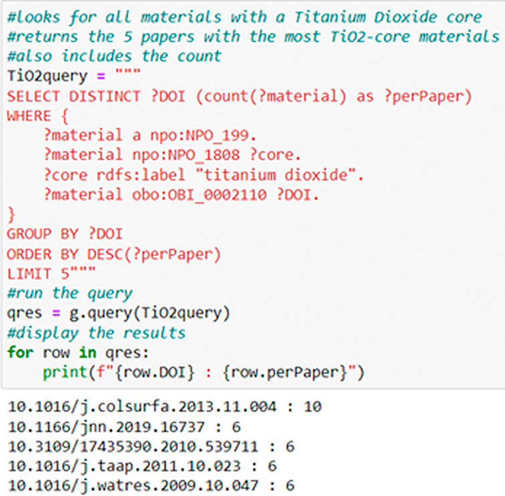Screen dimensions: 505x496
Task: Click the GROUP BY ?DOI line
Action: coord(64,234)
